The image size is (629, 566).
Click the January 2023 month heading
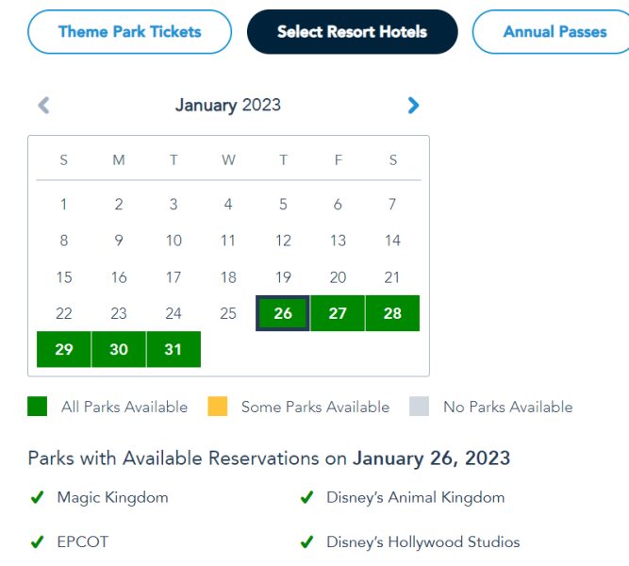pos(228,105)
